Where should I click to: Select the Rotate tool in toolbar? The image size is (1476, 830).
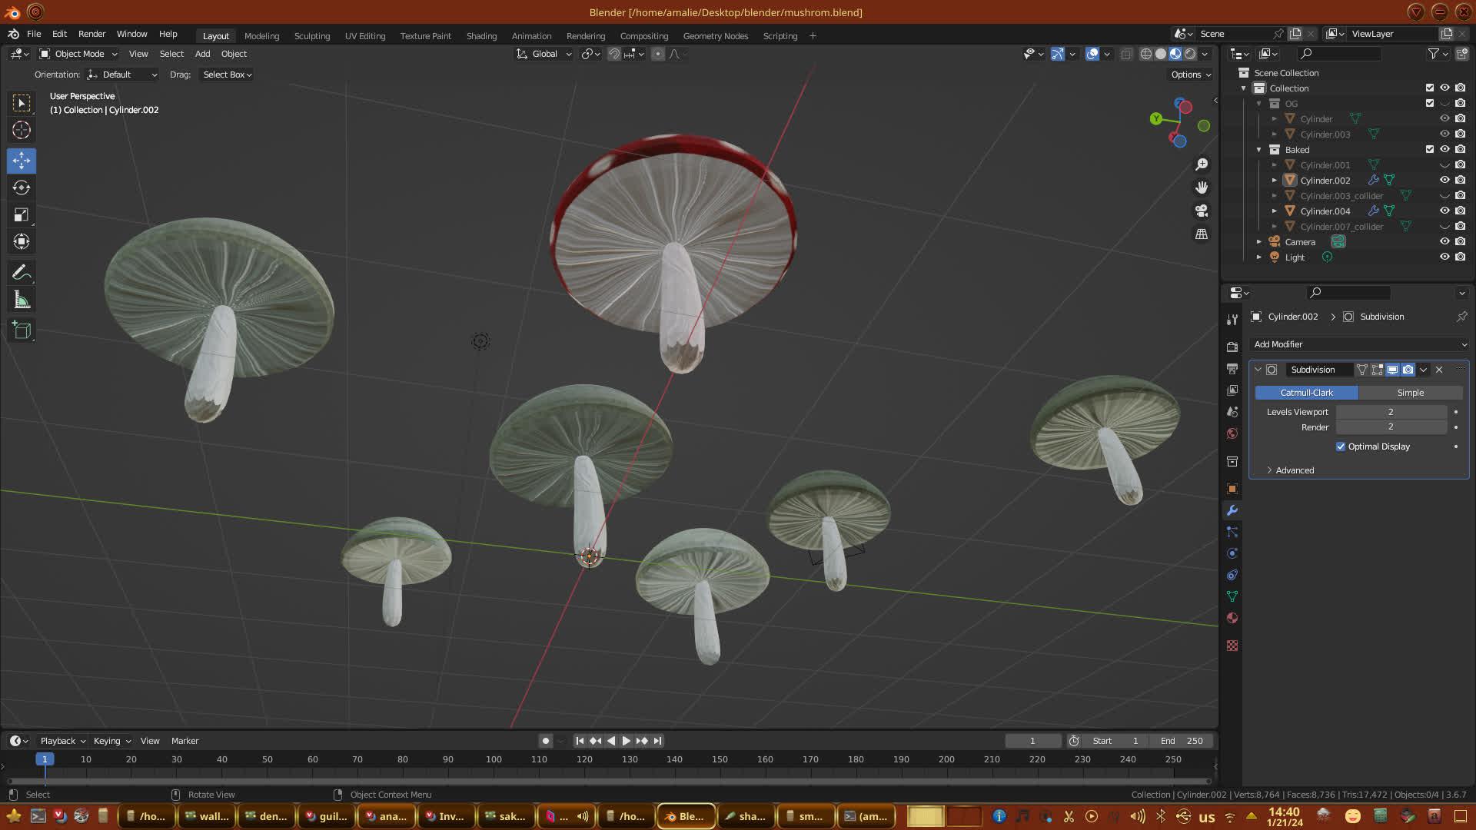tap(22, 188)
